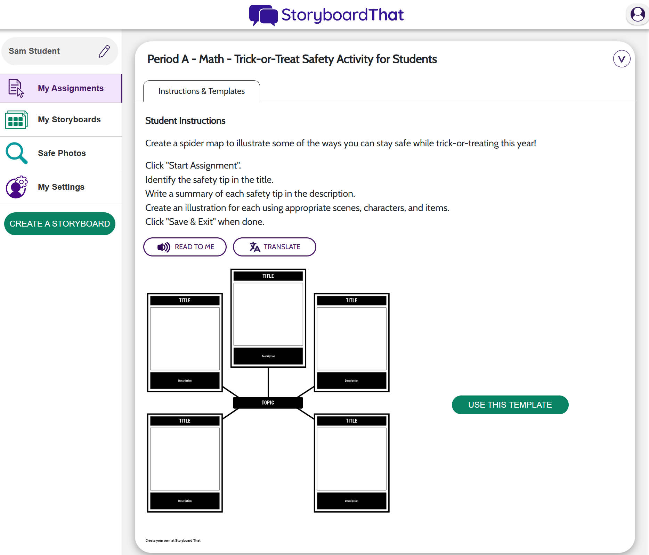Click the StoryboardThat speech bubble logo
This screenshot has height=555, width=649.
[263, 15]
